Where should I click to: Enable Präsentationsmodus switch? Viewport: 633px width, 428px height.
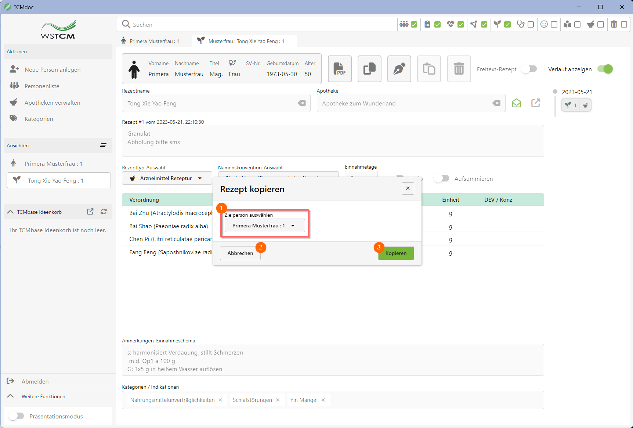17,416
